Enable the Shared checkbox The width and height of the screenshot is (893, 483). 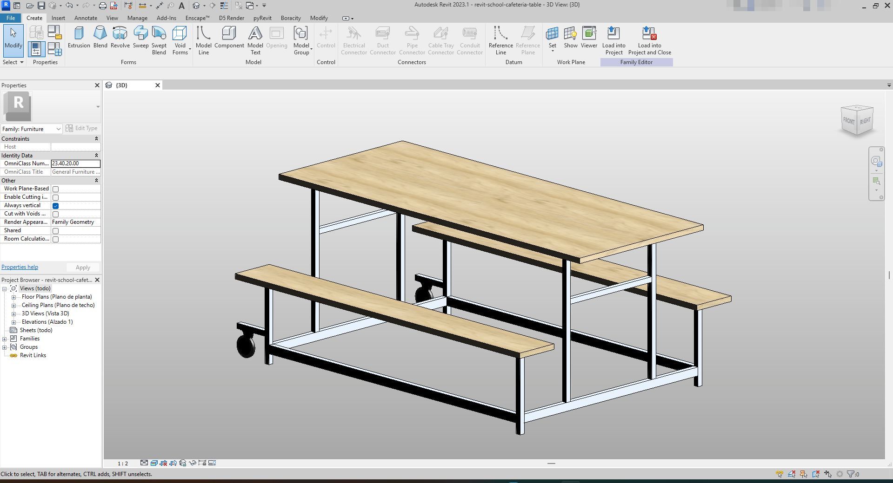[x=55, y=231]
